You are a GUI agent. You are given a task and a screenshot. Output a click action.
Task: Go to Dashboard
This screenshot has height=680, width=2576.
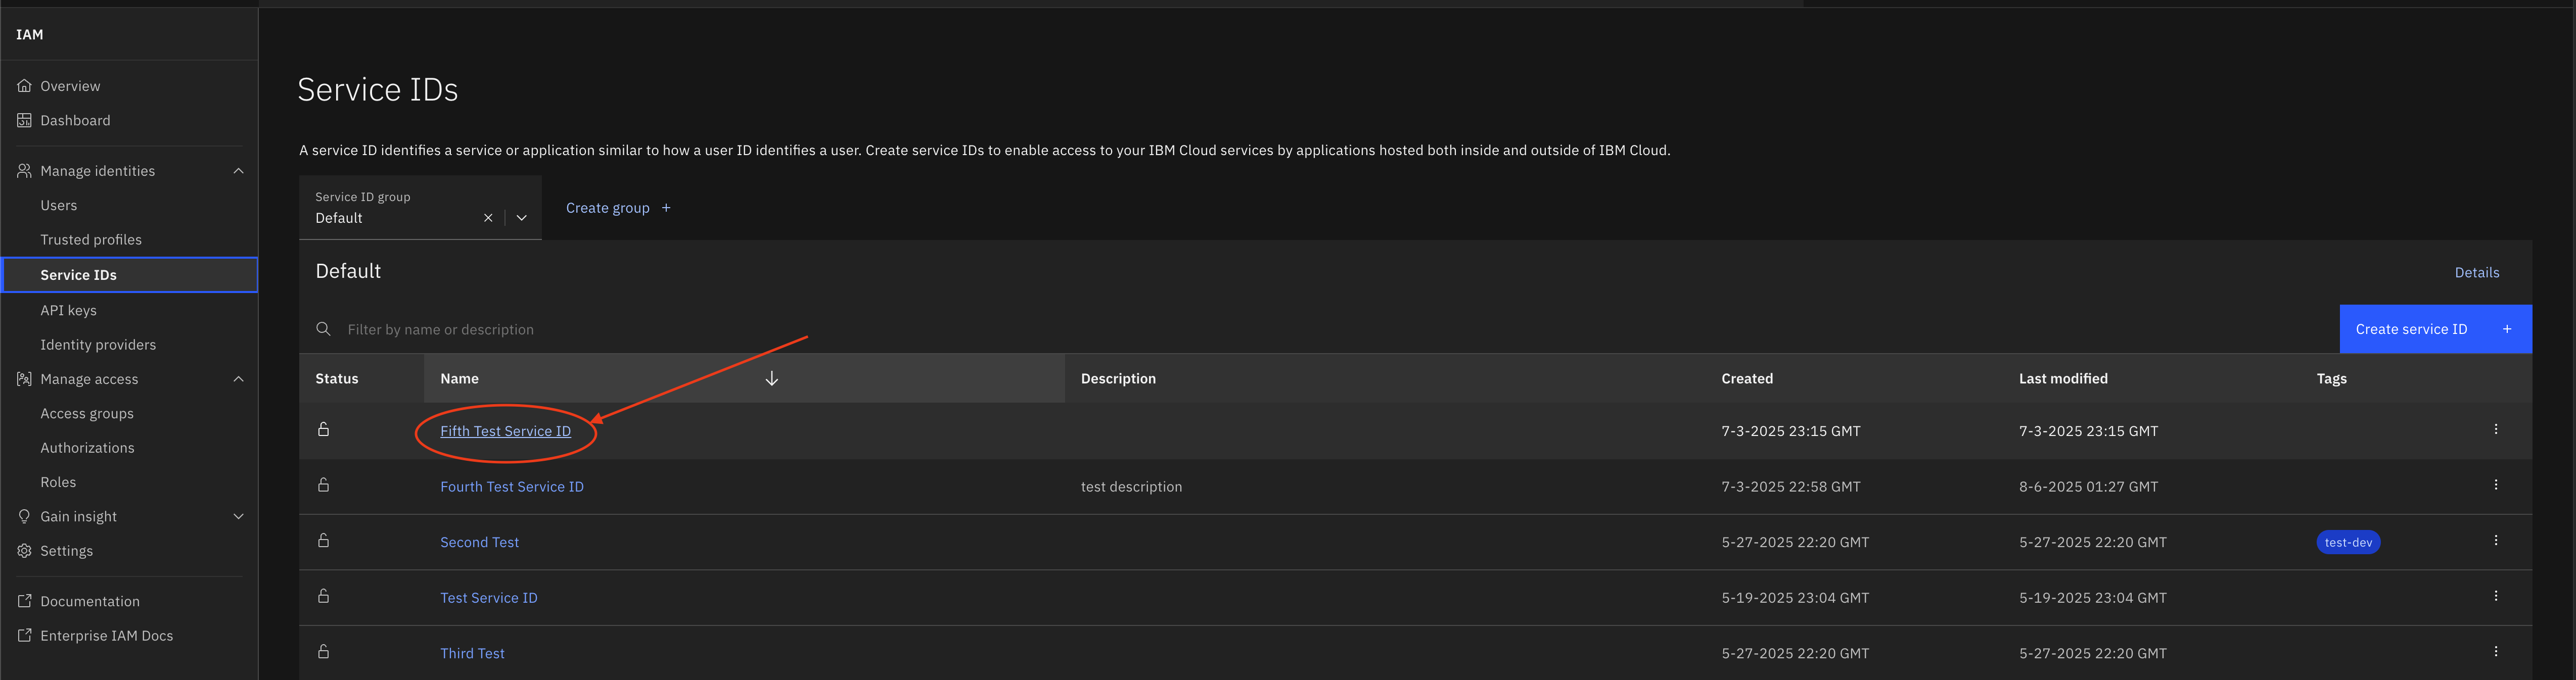pos(76,120)
